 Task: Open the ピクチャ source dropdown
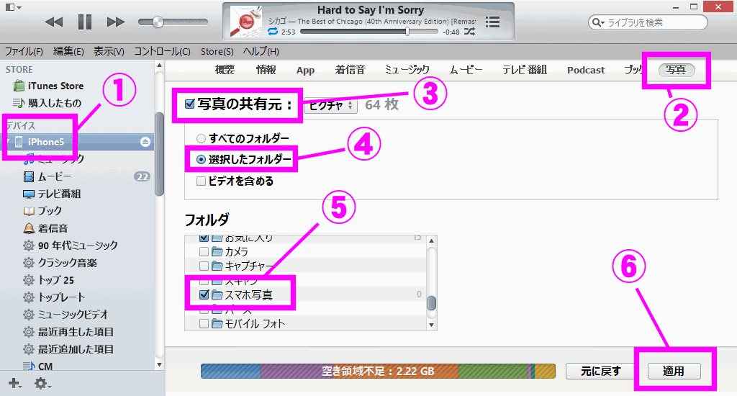(x=330, y=105)
